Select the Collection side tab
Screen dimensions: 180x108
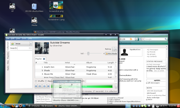[8, 46]
